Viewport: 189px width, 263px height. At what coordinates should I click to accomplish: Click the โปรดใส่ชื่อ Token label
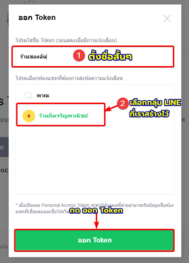click(66, 40)
